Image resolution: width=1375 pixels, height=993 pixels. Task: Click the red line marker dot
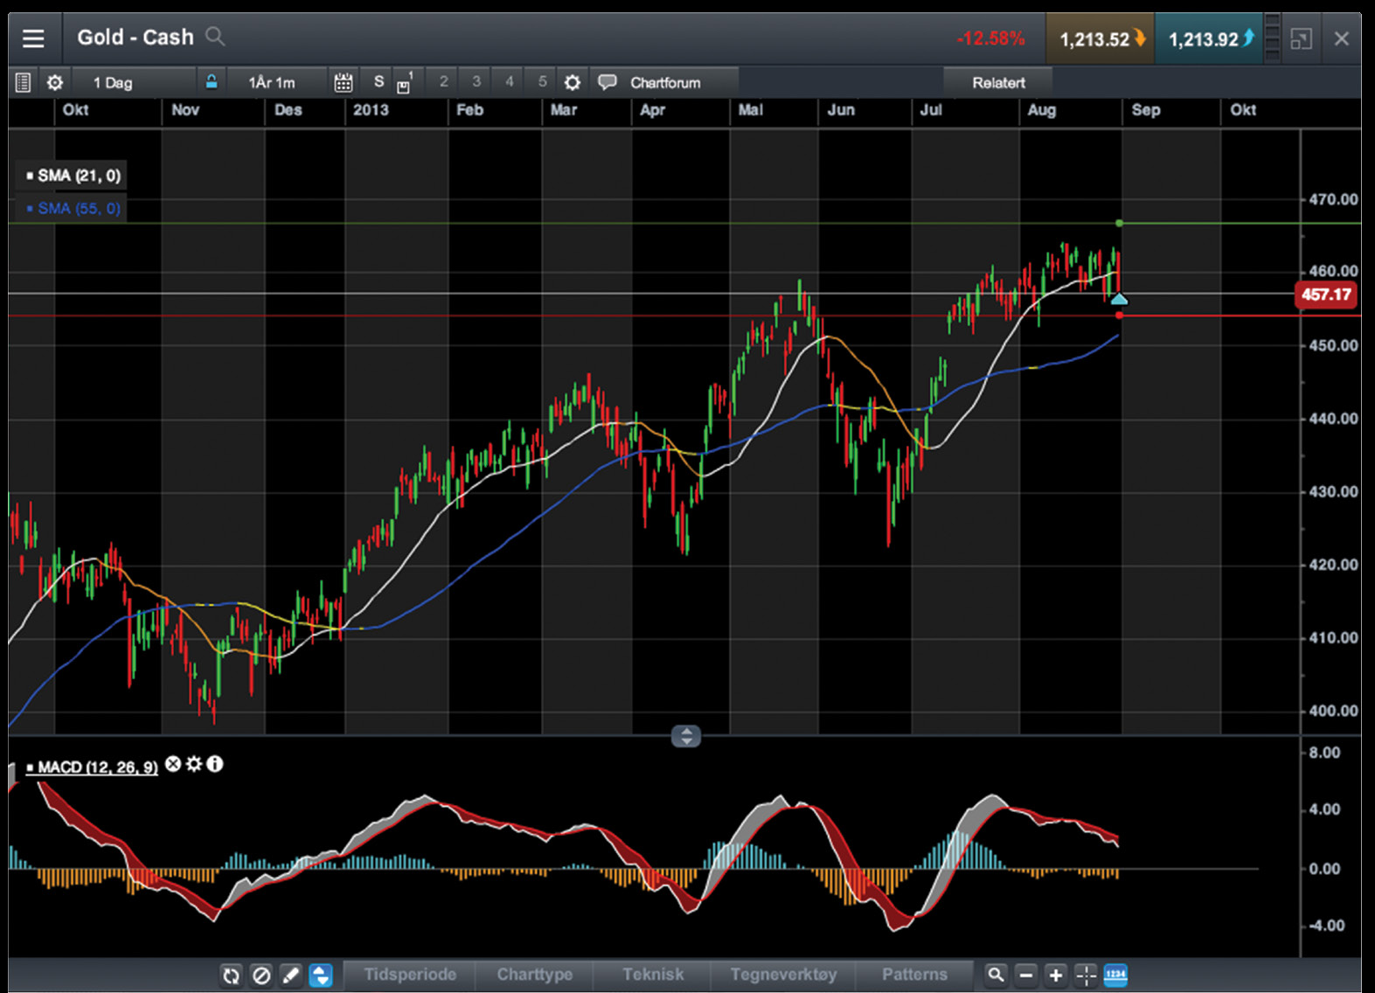(x=1120, y=316)
